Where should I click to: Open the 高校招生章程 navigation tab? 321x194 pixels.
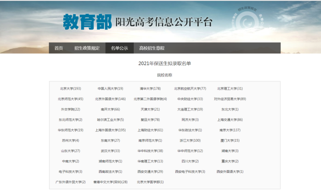(x=152, y=48)
